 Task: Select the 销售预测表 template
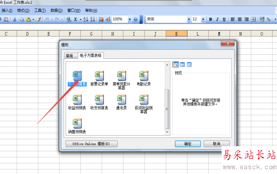tap(77, 126)
